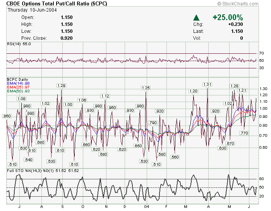Click the .650 trough label
This screenshot has height=211, width=271.
point(138,146)
